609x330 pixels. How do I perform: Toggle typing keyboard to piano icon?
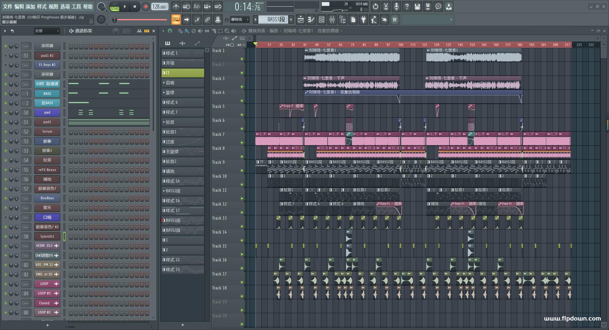tap(176, 20)
